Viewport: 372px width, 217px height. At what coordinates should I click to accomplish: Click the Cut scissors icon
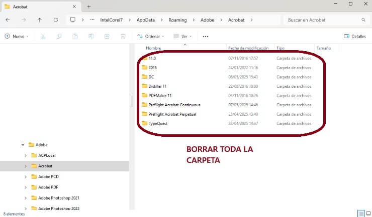click(43, 36)
